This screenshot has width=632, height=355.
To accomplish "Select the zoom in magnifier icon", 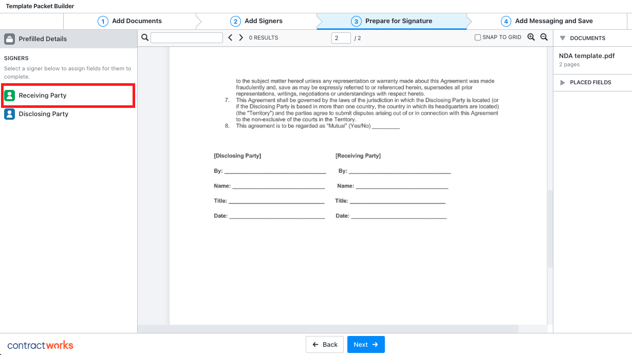I will (x=531, y=37).
